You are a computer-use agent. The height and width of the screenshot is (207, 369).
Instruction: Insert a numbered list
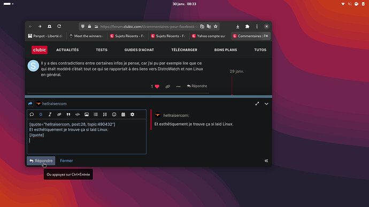click(x=105, y=115)
